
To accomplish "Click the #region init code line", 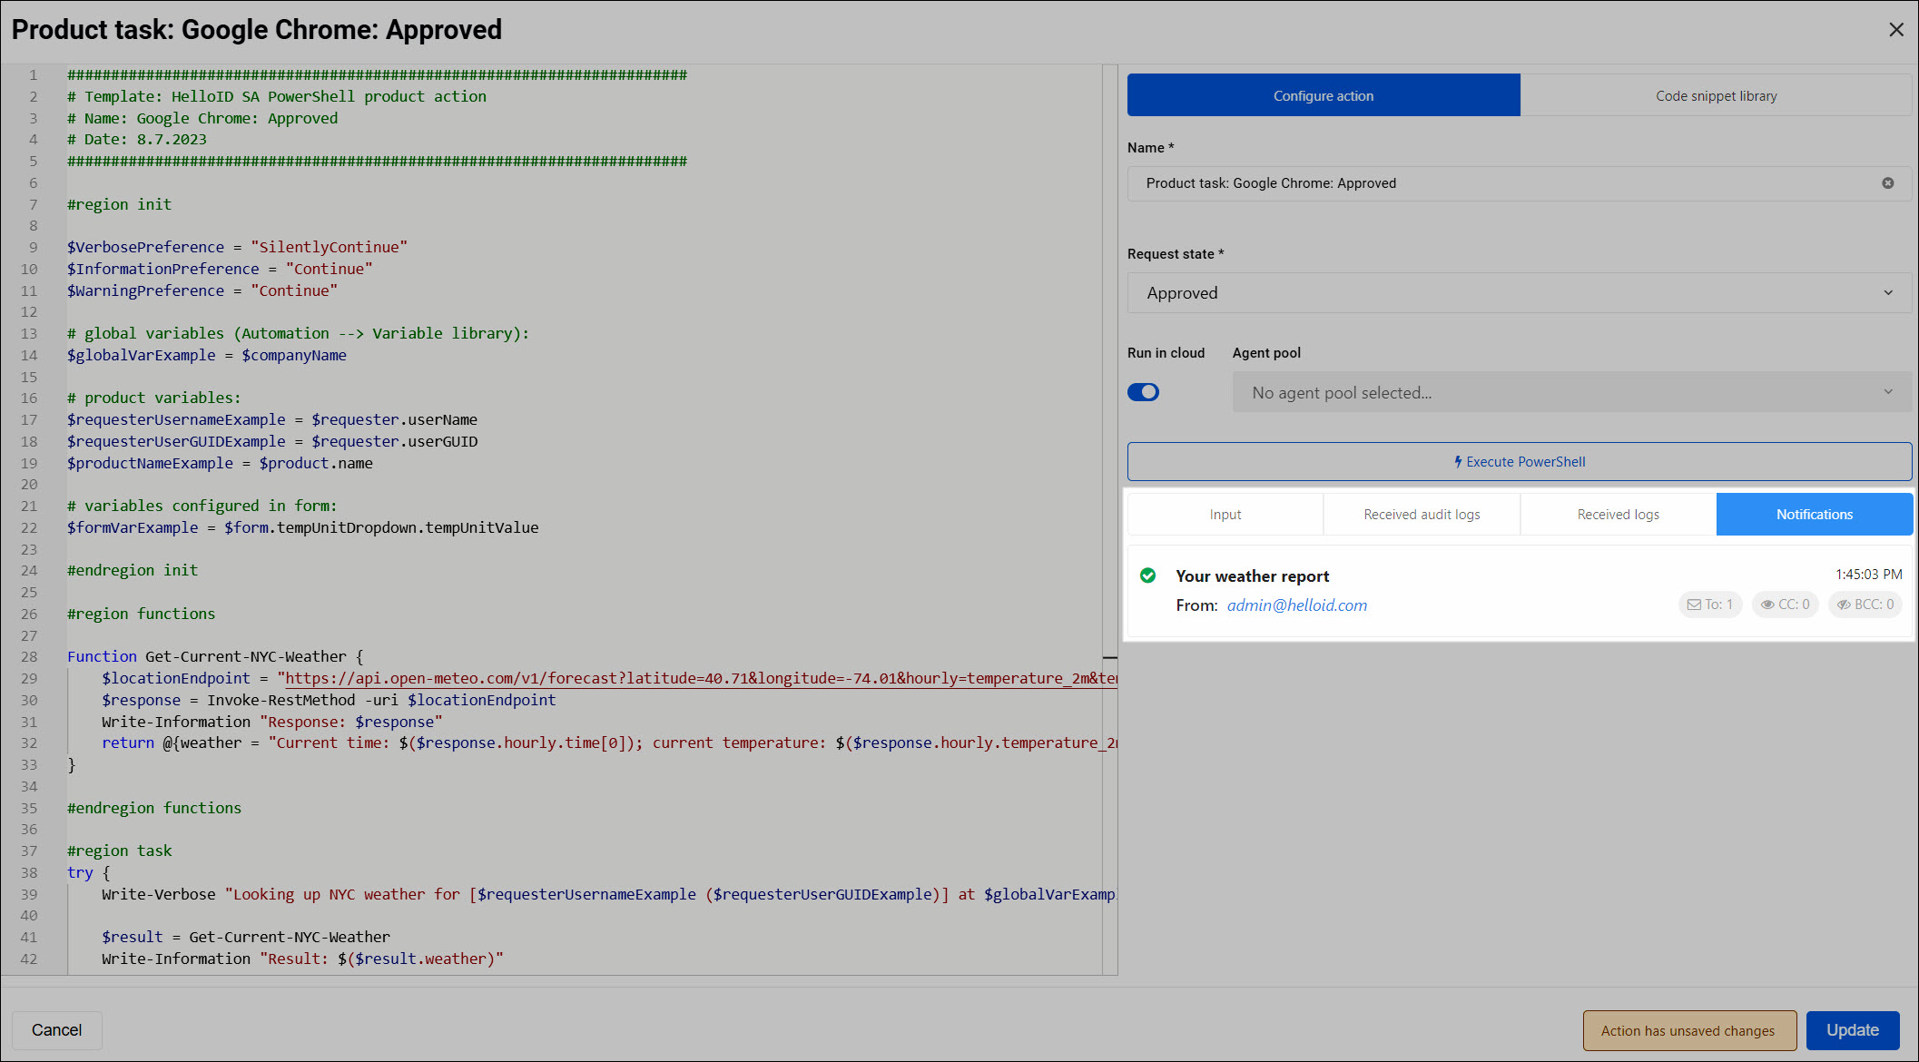I will pyautogui.click(x=119, y=204).
